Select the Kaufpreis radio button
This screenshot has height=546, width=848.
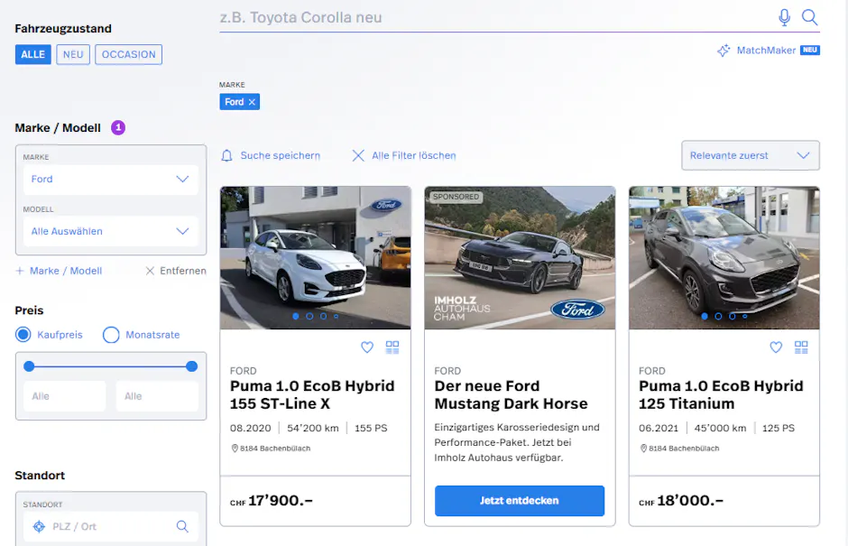(x=23, y=335)
